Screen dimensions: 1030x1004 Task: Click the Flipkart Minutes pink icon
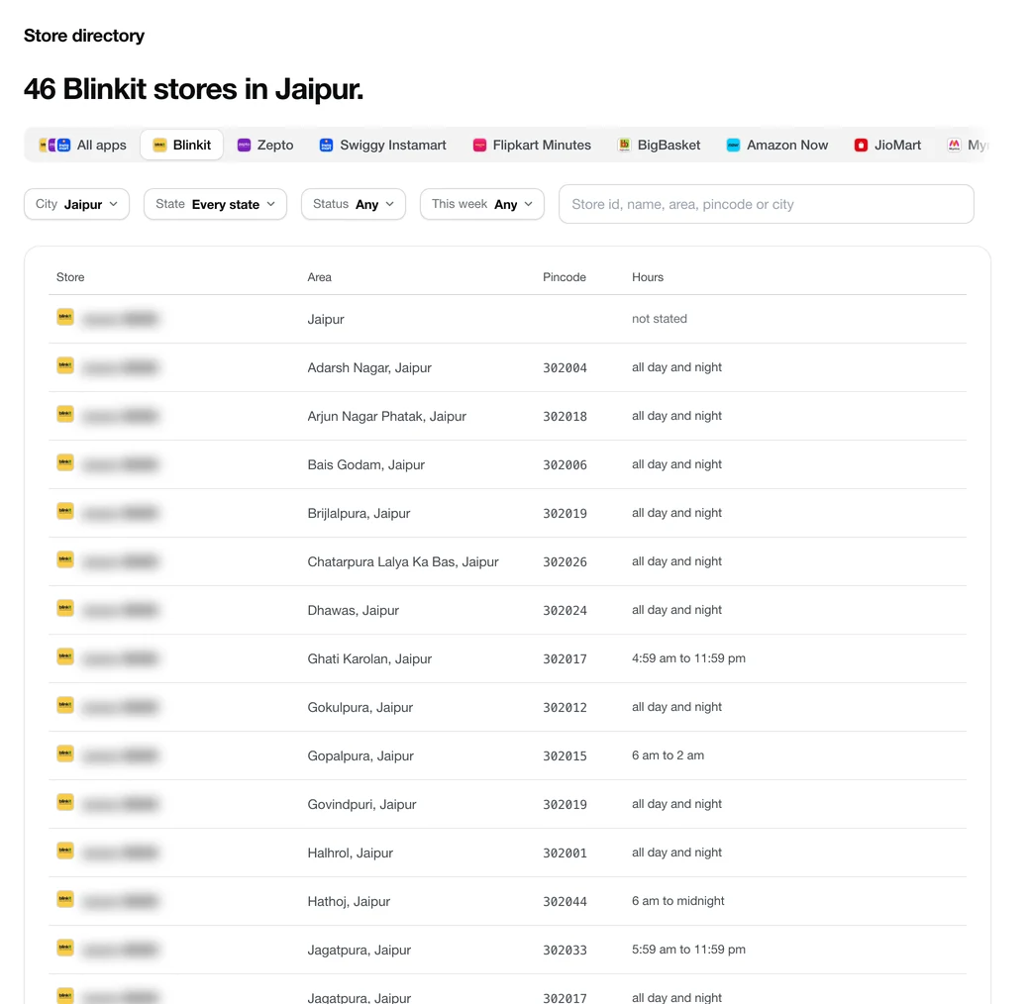click(x=479, y=146)
